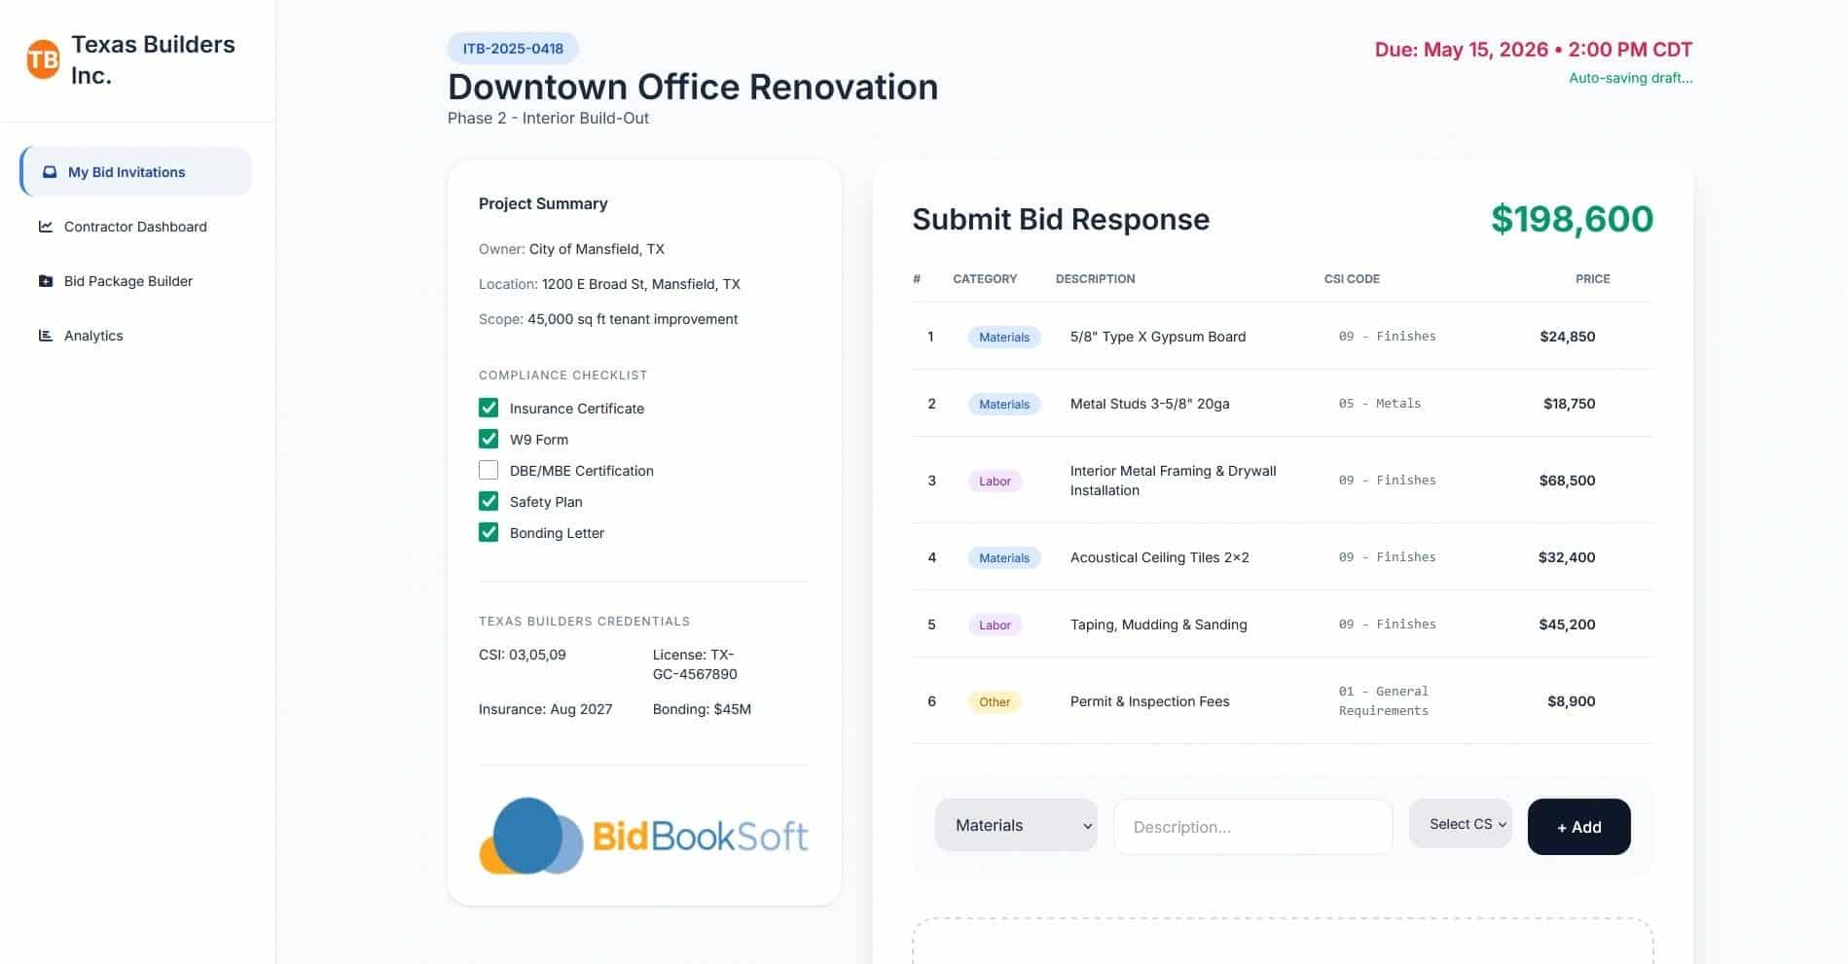
Task: Click the + Add line item button
Action: click(x=1578, y=827)
